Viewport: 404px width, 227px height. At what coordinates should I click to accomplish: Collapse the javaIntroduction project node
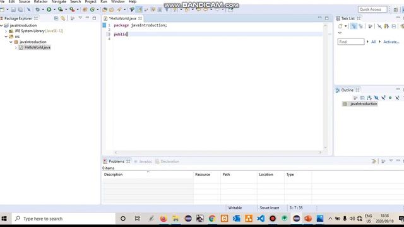click(x=1, y=25)
